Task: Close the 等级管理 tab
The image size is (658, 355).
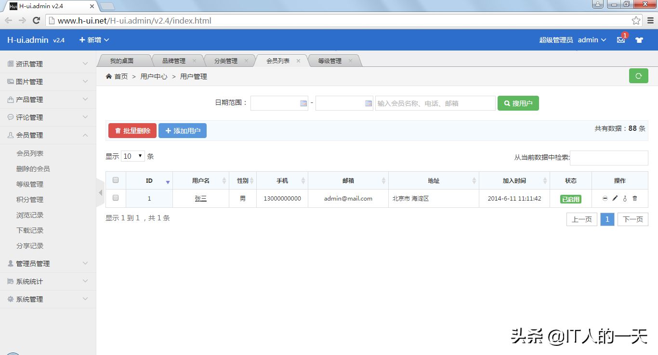Action: point(350,61)
